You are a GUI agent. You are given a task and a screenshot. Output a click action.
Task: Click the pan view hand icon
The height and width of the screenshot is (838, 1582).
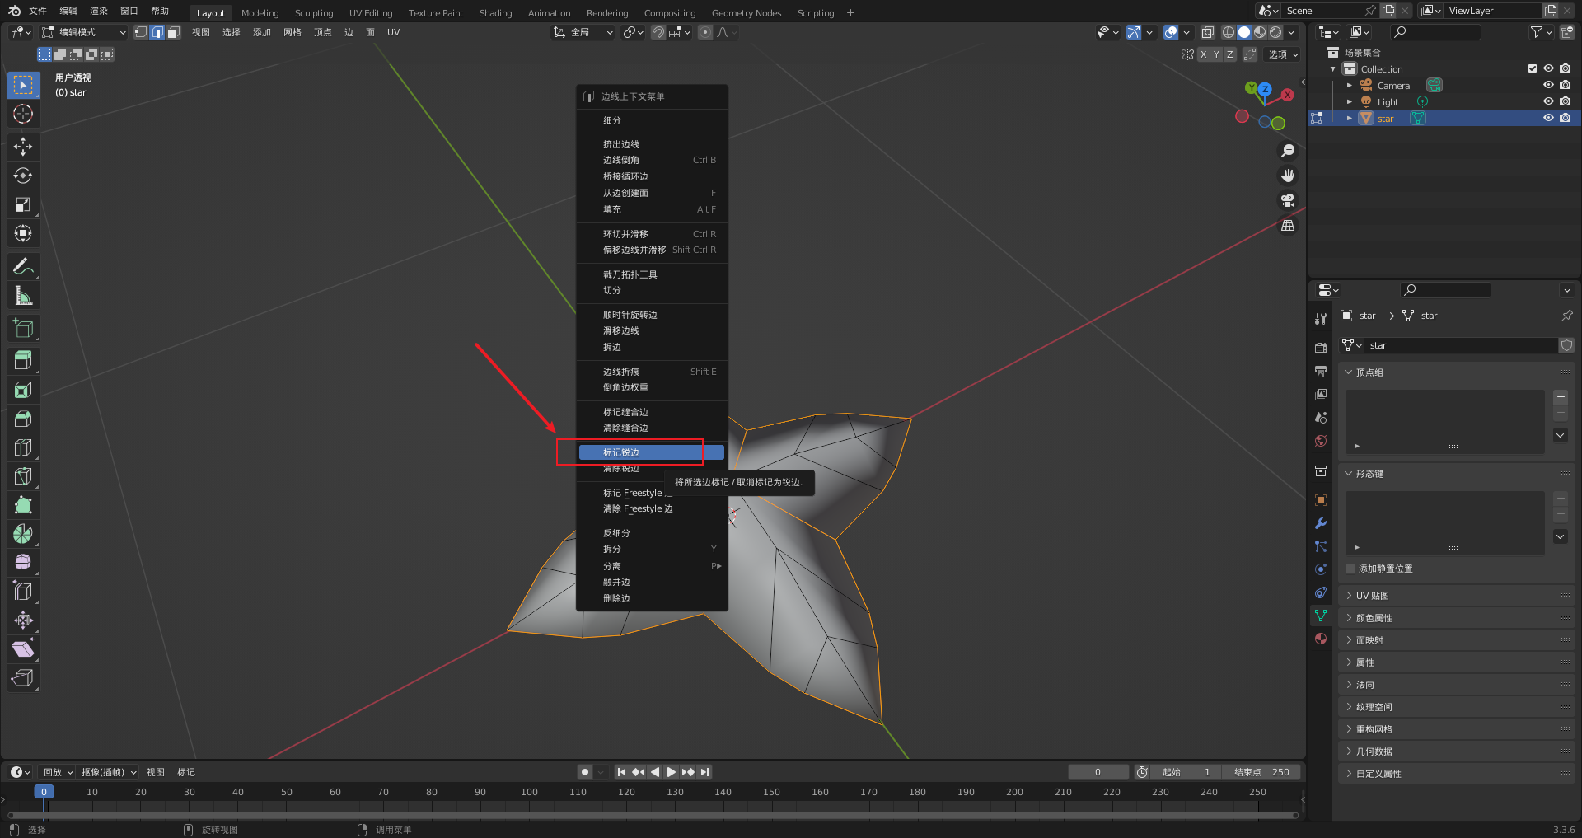[1288, 176]
